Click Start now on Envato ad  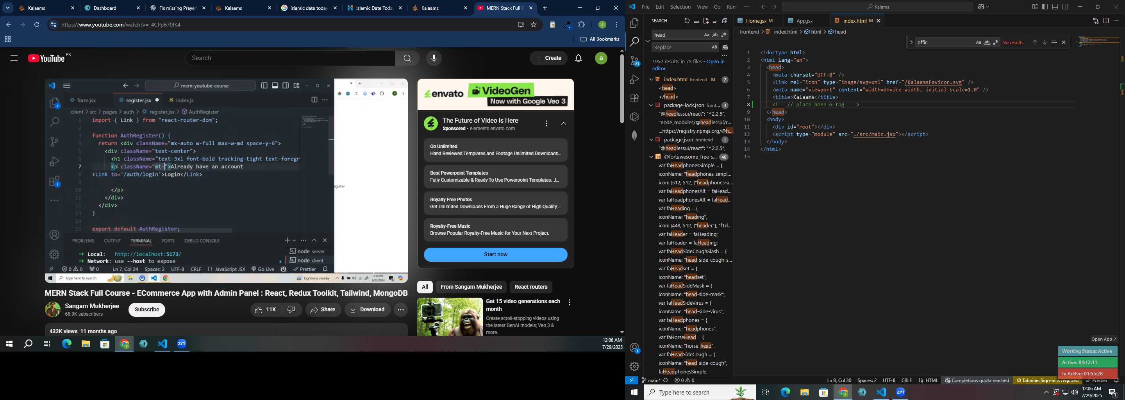point(495,255)
